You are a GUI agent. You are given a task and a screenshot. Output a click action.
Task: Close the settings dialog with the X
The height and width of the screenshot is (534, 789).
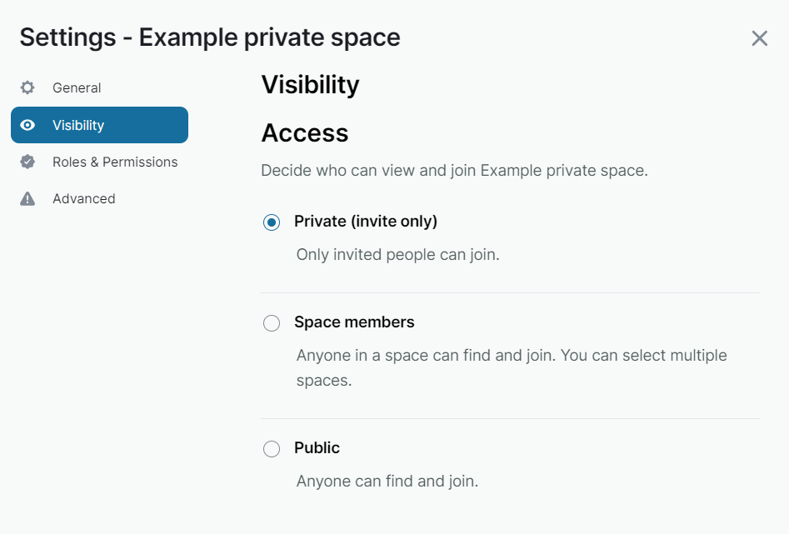pos(759,38)
